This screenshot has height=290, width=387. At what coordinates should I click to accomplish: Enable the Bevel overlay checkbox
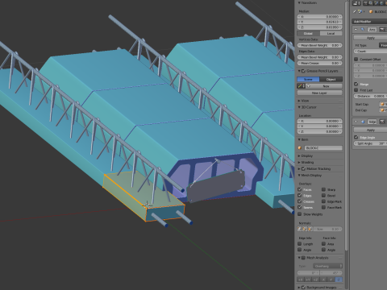click(x=323, y=195)
